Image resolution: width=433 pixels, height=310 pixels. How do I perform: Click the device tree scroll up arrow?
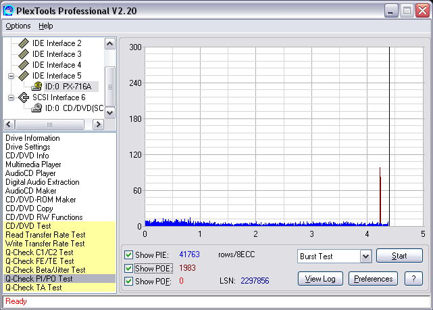(x=110, y=44)
